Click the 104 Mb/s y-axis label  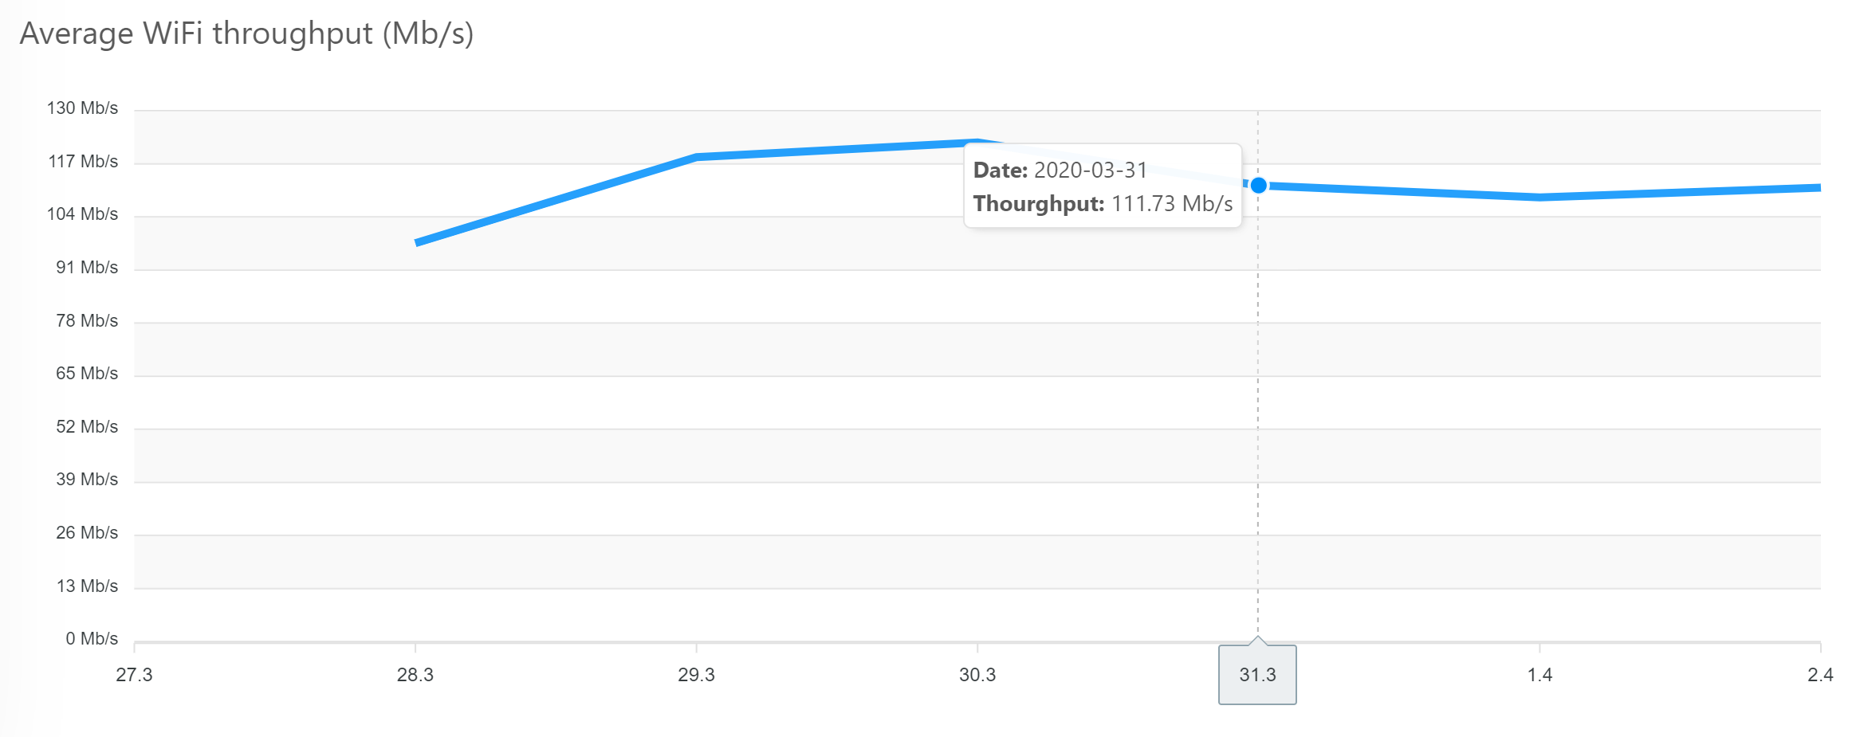coord(82,214)
